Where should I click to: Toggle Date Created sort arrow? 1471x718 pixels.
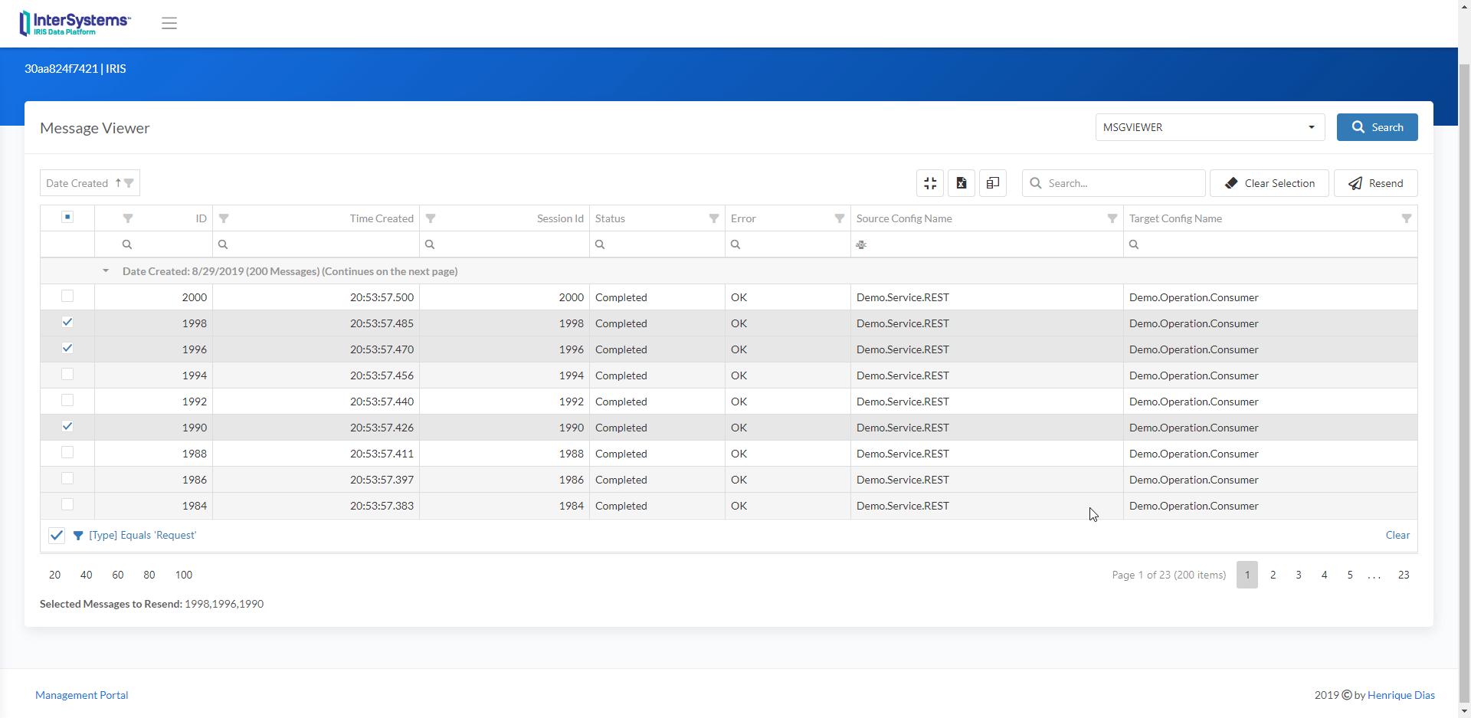(x=118, y=183)
